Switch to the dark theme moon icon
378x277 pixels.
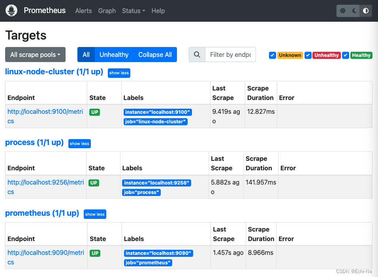pyautogui.click(x=354, y=11)
